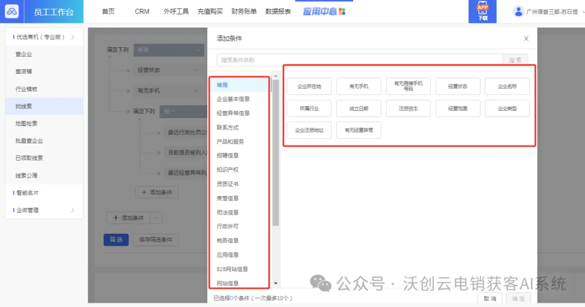
Task: Open the CRM menu
Action: 142,11
